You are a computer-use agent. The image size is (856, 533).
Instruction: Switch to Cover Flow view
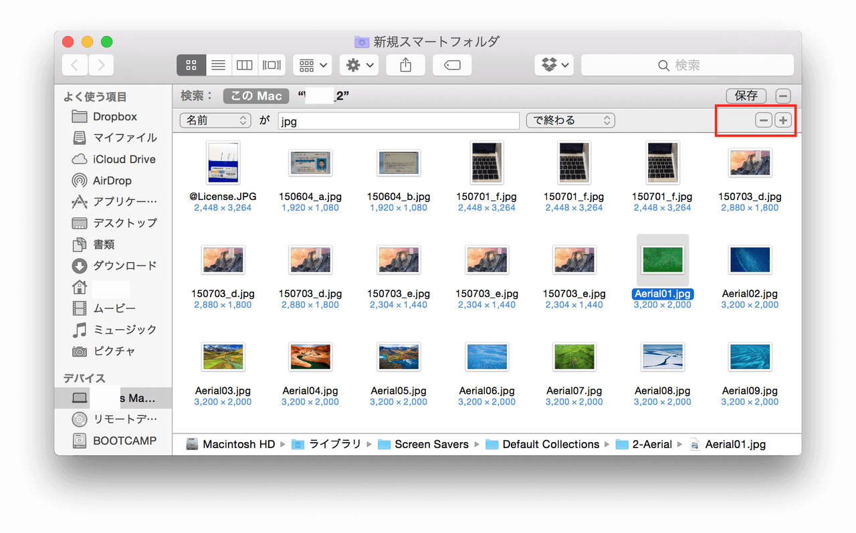[x=272, y=65]
